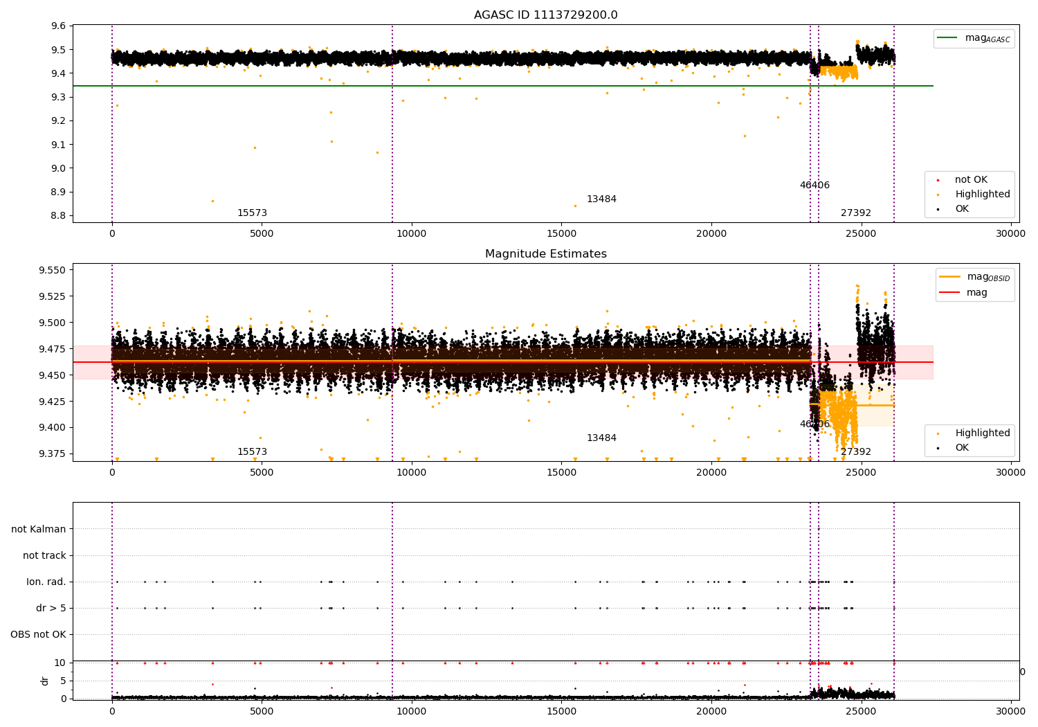The image size is (1038, 727).
Task: Click obsid label 15573 in Magnitude Estimates plot
Action: click(x=252, y=452)
